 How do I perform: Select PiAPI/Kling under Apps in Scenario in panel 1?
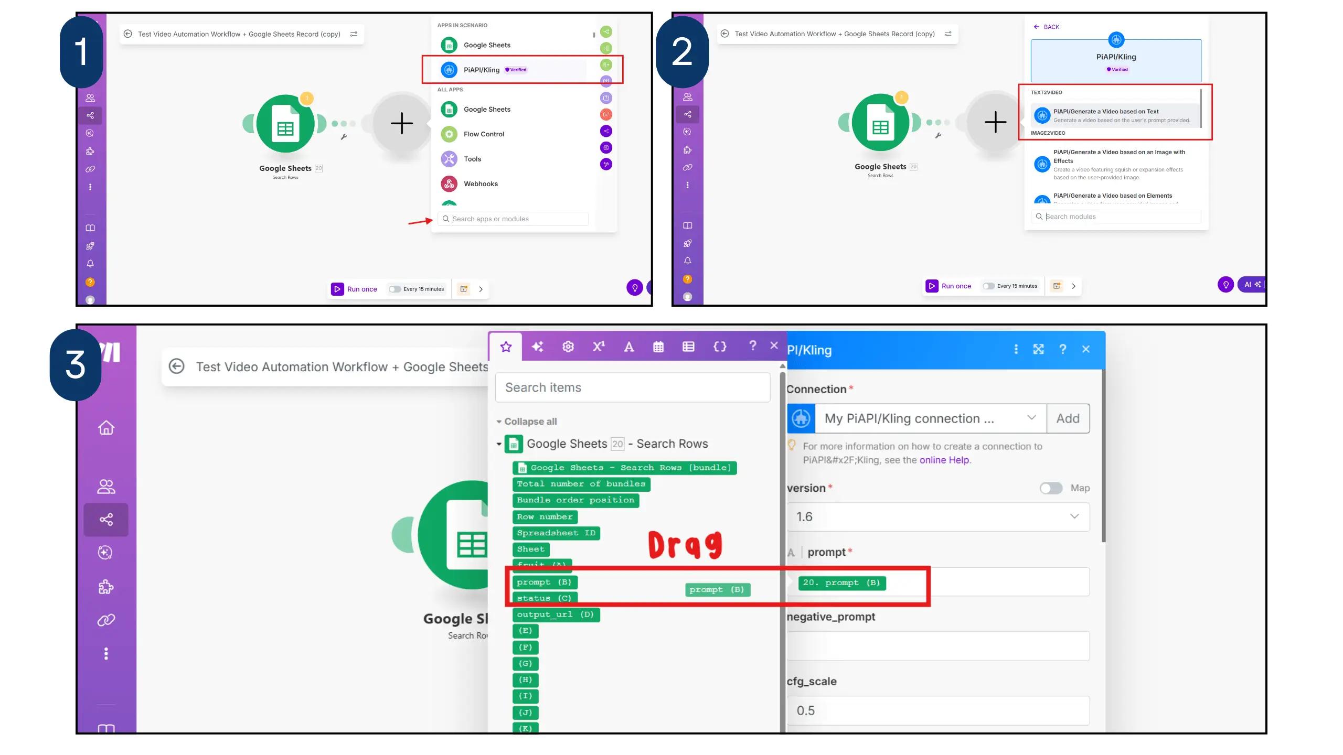pos(512,70)
